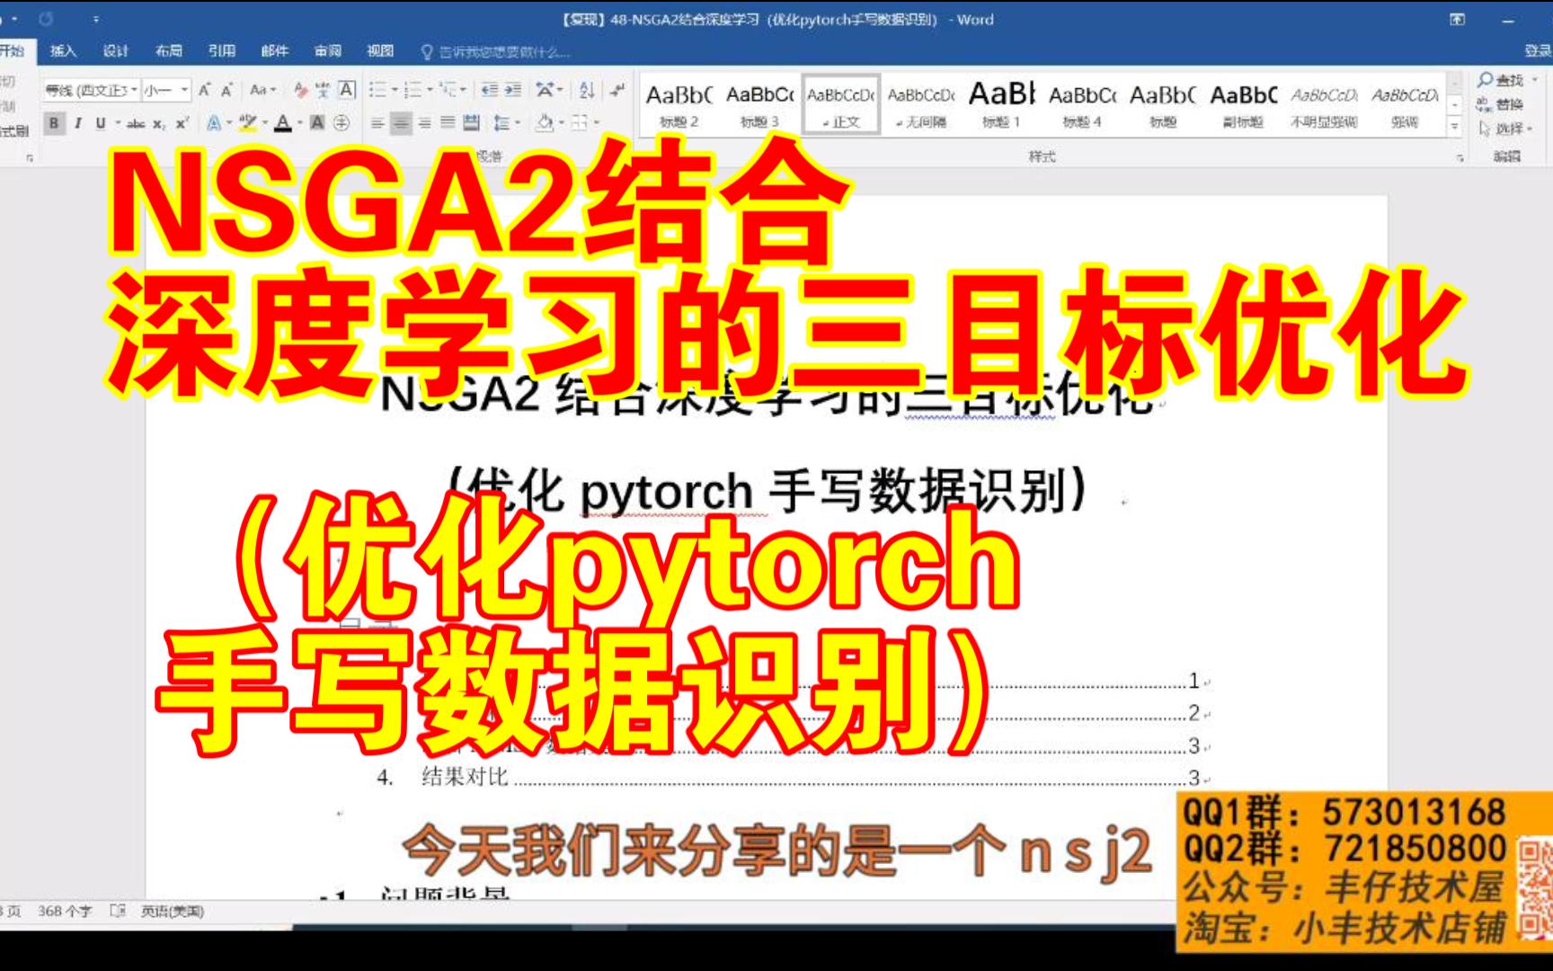Image resolution: width=1553 pixels, height=971 pixels.
Task: Show paragraph marks with the pilcrow icon
Action: (x=617, y=90)
